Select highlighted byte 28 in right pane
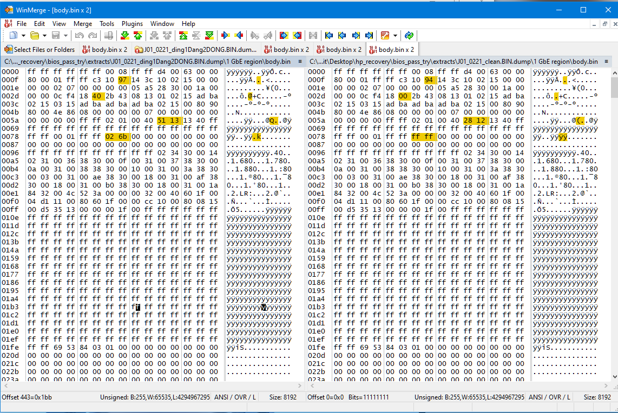 click(x=468, y=121)
